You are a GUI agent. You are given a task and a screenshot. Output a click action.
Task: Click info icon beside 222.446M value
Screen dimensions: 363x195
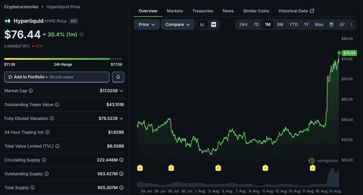121,160
